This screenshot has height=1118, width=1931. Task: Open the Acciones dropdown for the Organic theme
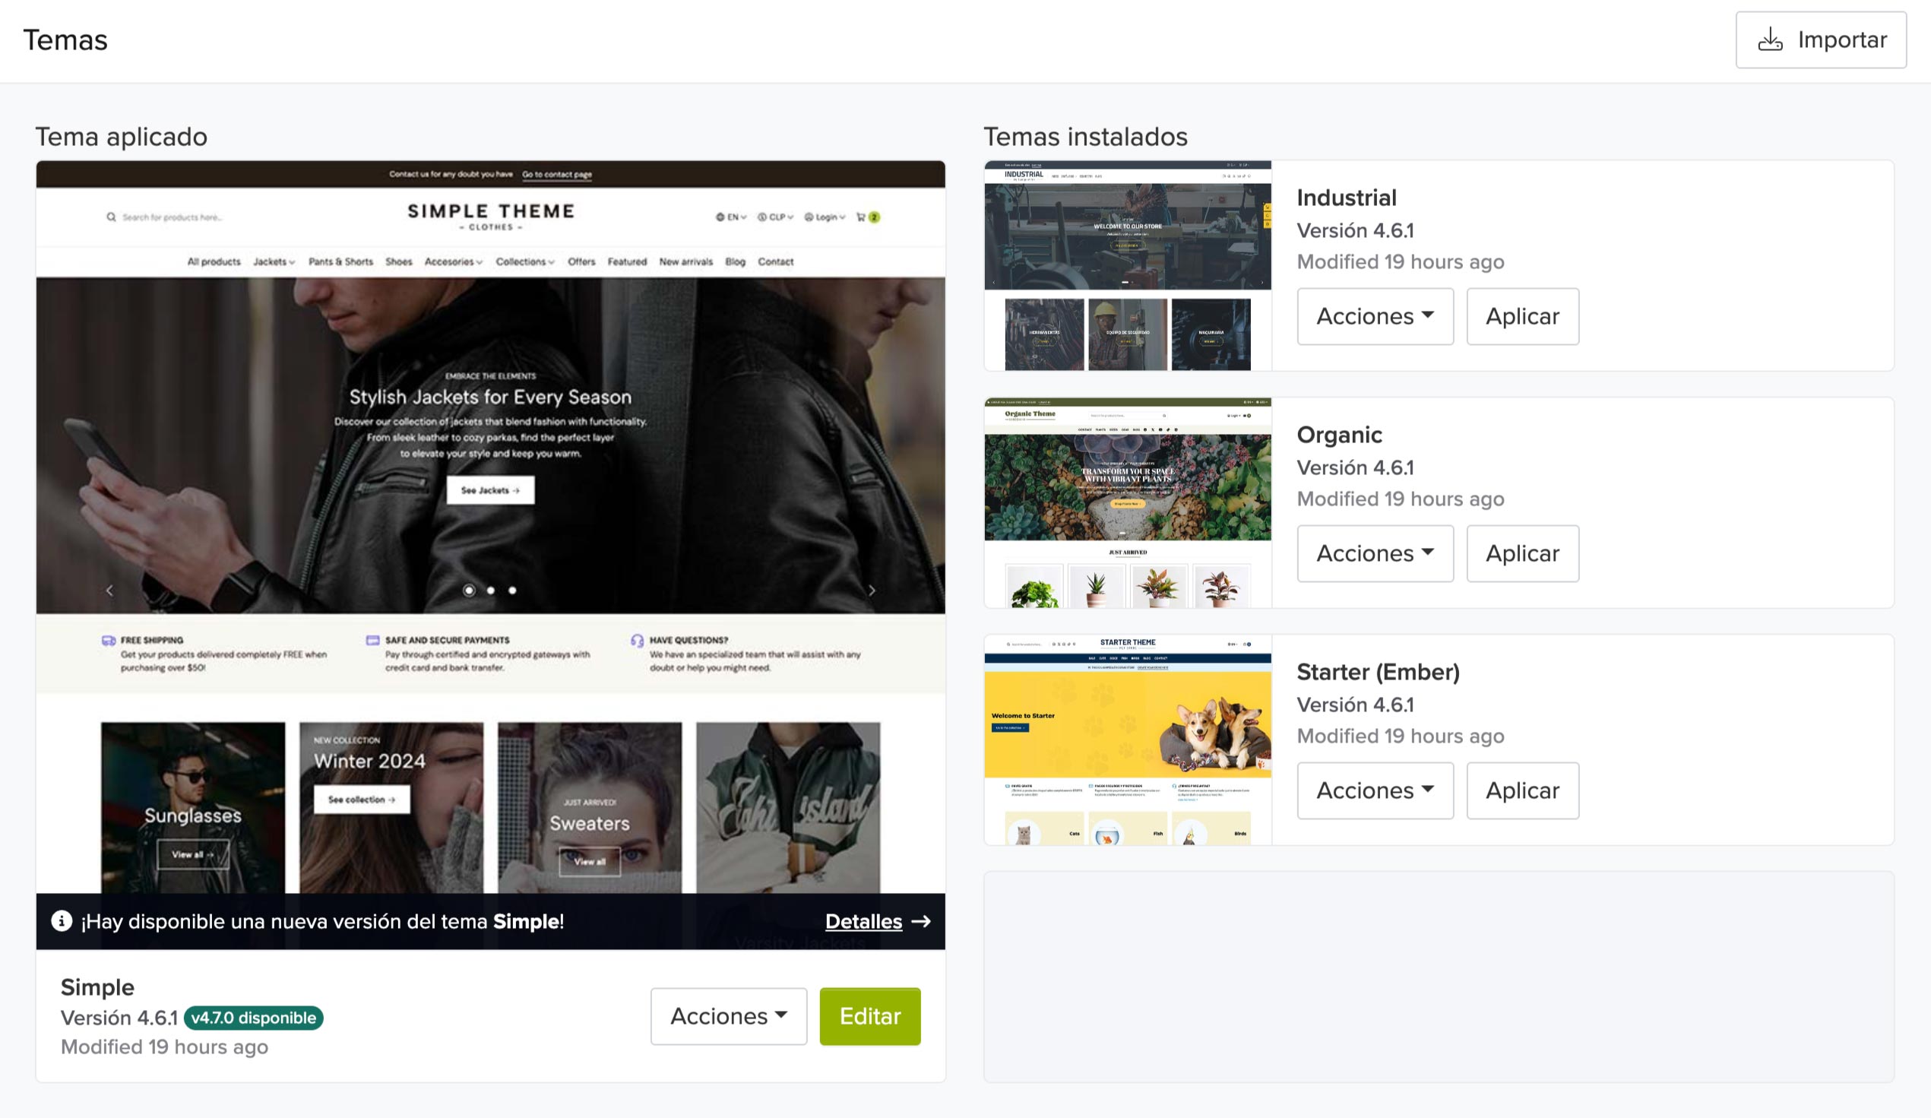1375,553
